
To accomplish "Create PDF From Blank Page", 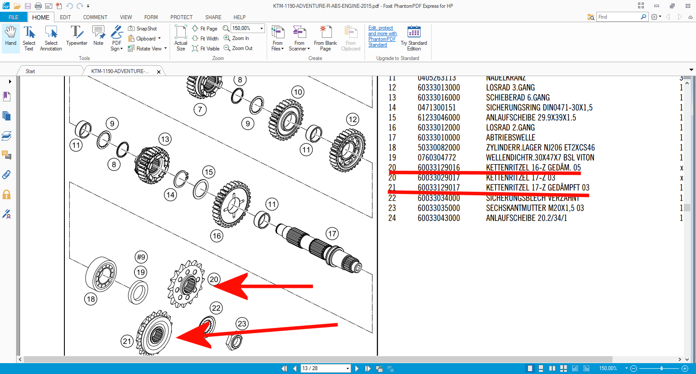I will 325,38.
